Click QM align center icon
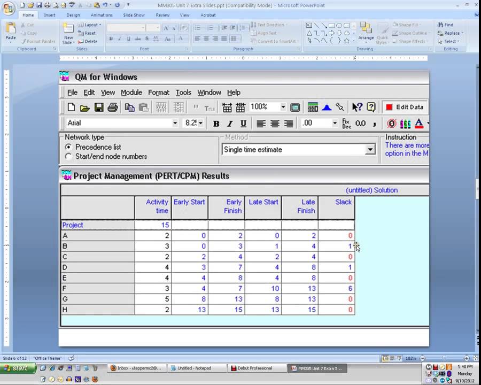481x385 pixels. pyautogui.click(x=275, y=124)
